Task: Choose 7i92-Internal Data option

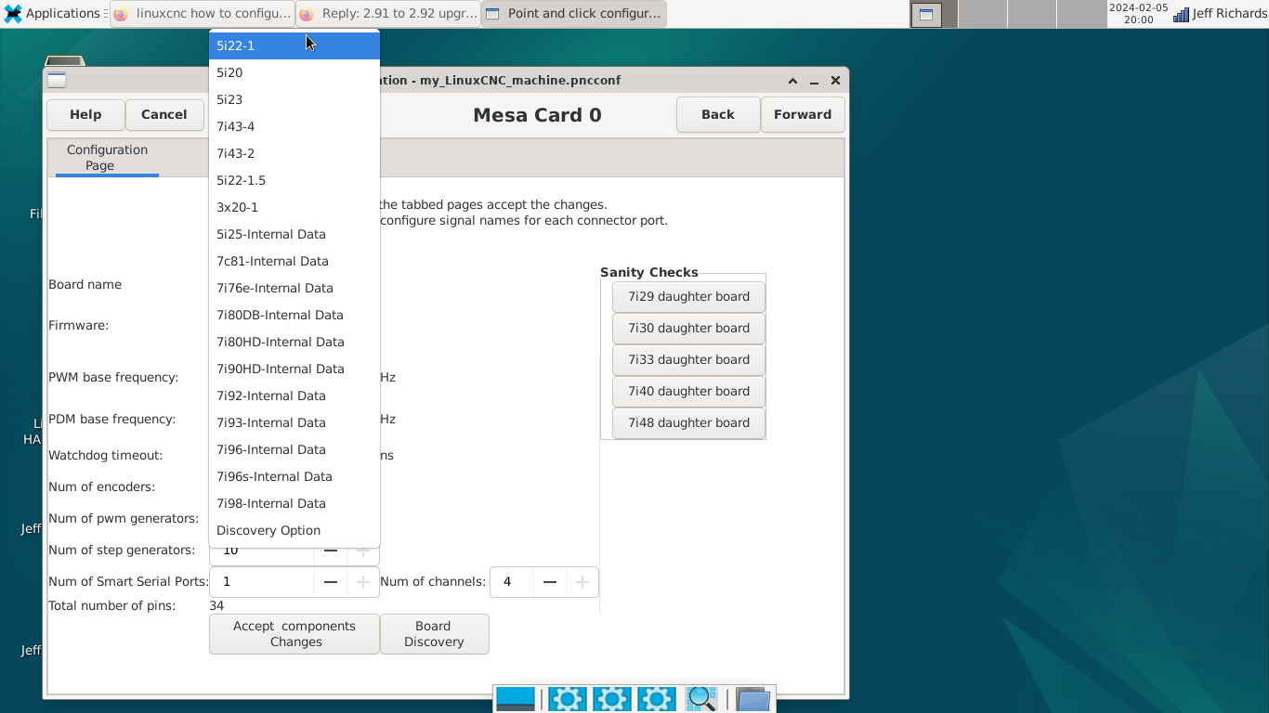Action: 294,395
